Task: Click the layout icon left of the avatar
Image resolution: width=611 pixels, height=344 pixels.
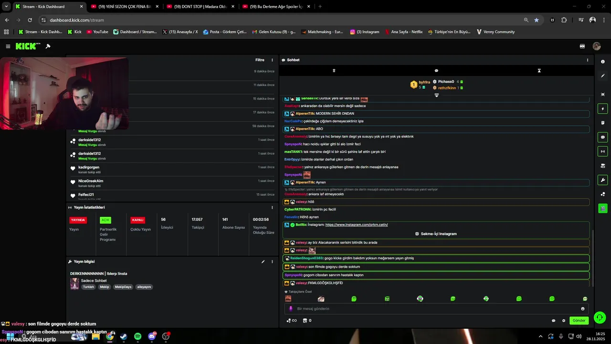Action: (582, 46)
